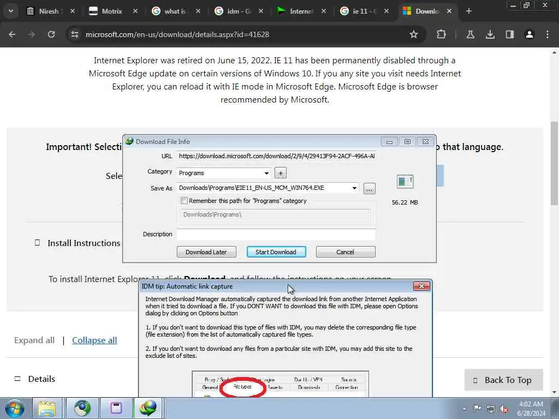Click the network tray icon
The width and height of the screenshot is (559, 419).
[491, 409]
